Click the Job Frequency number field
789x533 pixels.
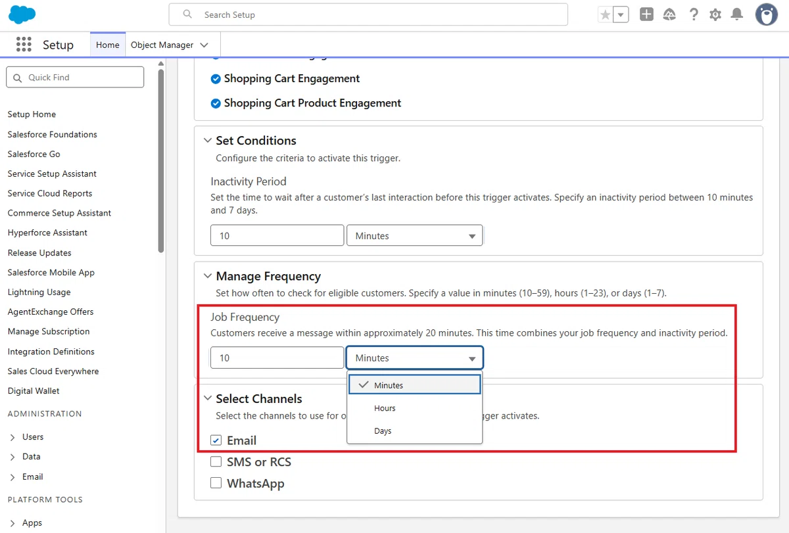(277, 358)
